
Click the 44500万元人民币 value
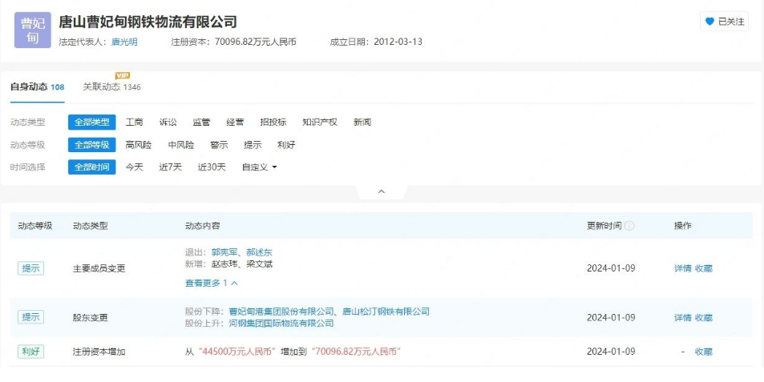click(238, 352)
